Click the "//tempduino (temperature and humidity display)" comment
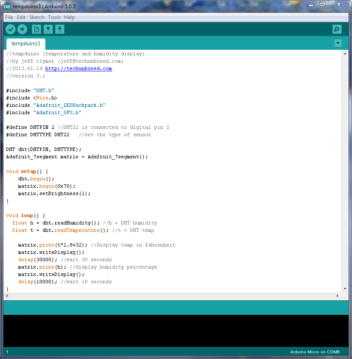 pyautogui.click(x=76, y=54)
